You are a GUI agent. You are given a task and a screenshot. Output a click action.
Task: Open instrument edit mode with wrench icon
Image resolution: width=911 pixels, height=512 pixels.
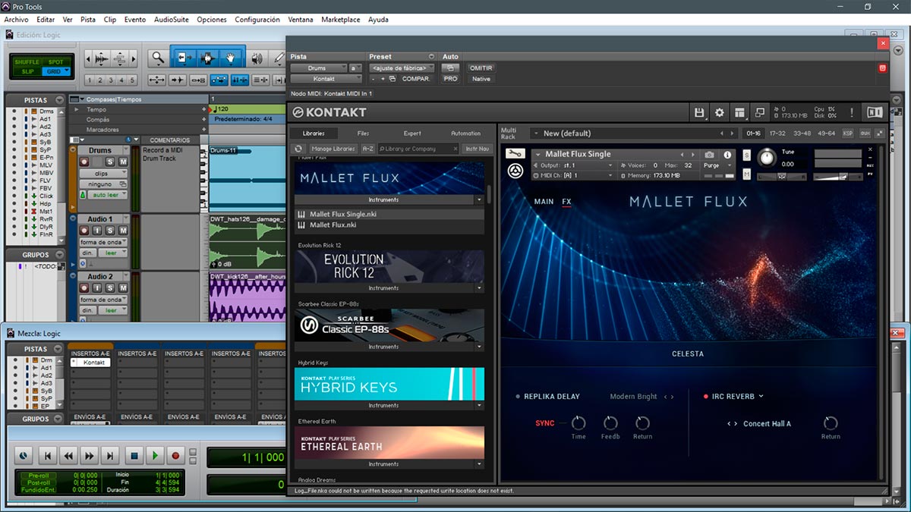pos(515,153)
